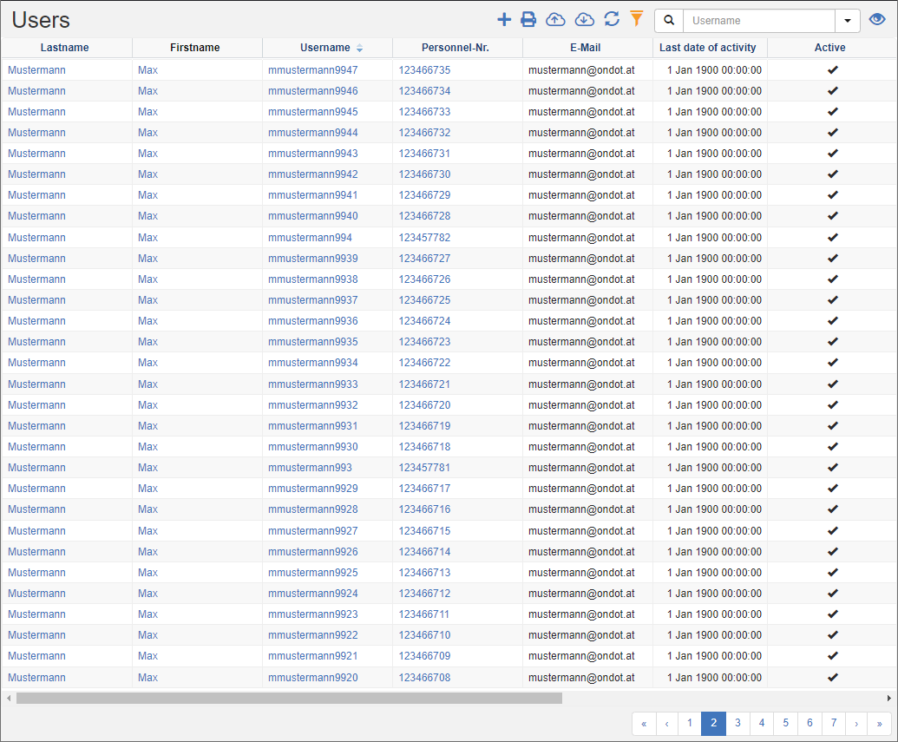Refresh the users table
Image resolution: width=898 pixels, height=742 pixels.
pyautogui.click(x=611, y=19)
